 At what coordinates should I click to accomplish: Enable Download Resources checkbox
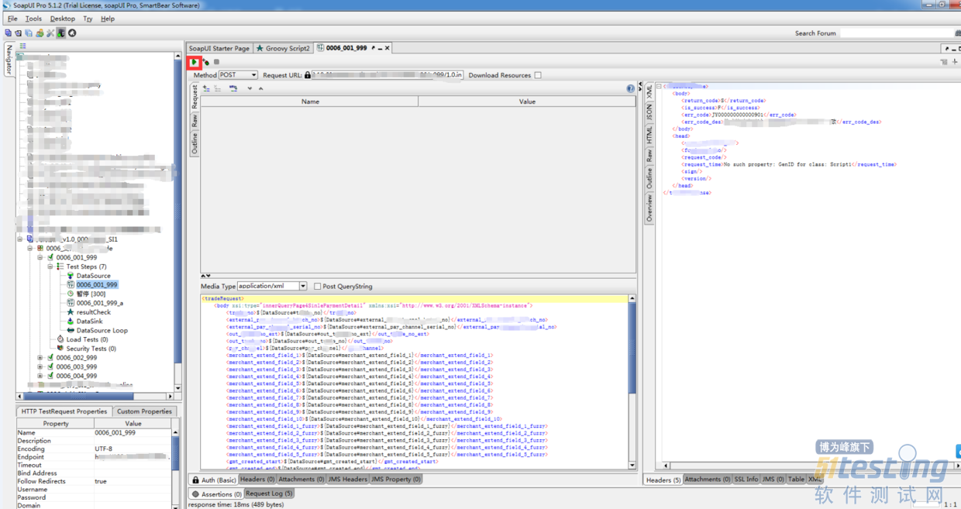538,76
